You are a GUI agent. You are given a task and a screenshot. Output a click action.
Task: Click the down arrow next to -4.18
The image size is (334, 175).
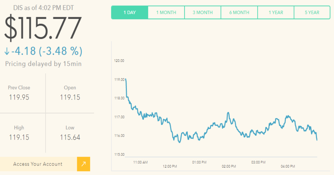[x=7, y=52]
